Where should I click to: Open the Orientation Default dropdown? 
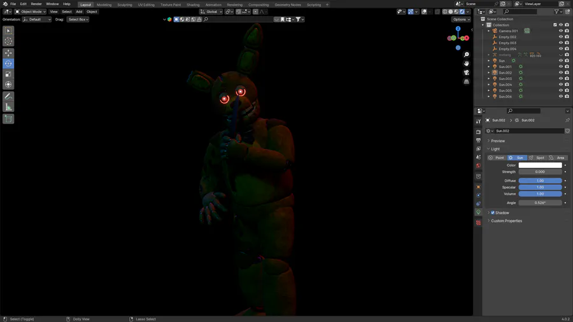[36, 19]
